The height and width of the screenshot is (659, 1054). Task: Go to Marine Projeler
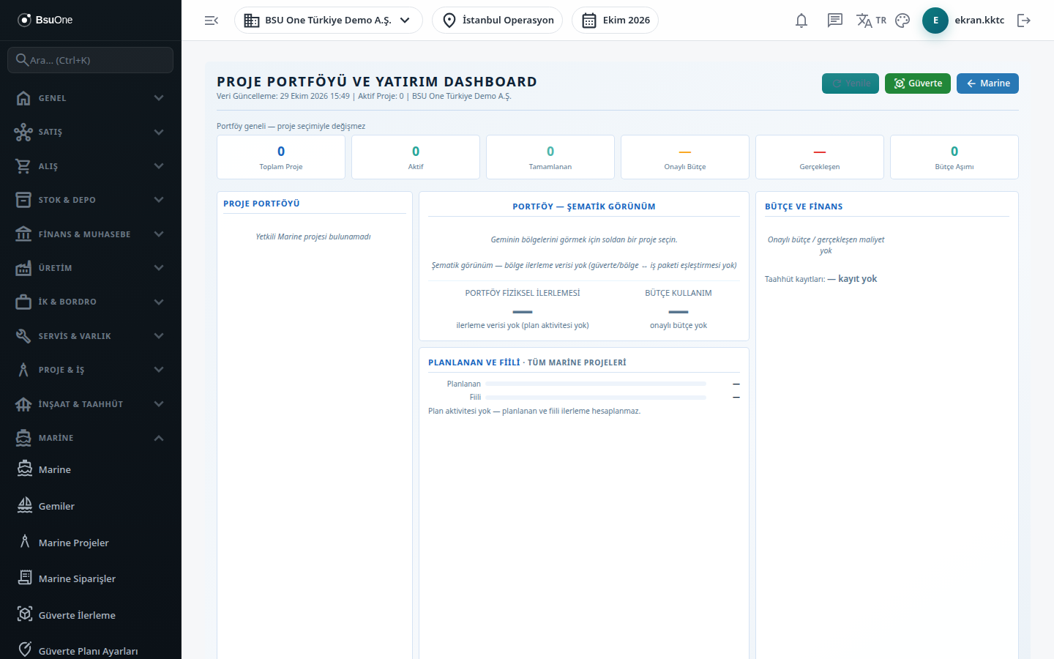pyautogui.click(x=91, y=543)
